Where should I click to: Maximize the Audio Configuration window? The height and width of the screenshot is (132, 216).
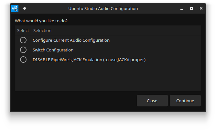(x=191, y=8)
